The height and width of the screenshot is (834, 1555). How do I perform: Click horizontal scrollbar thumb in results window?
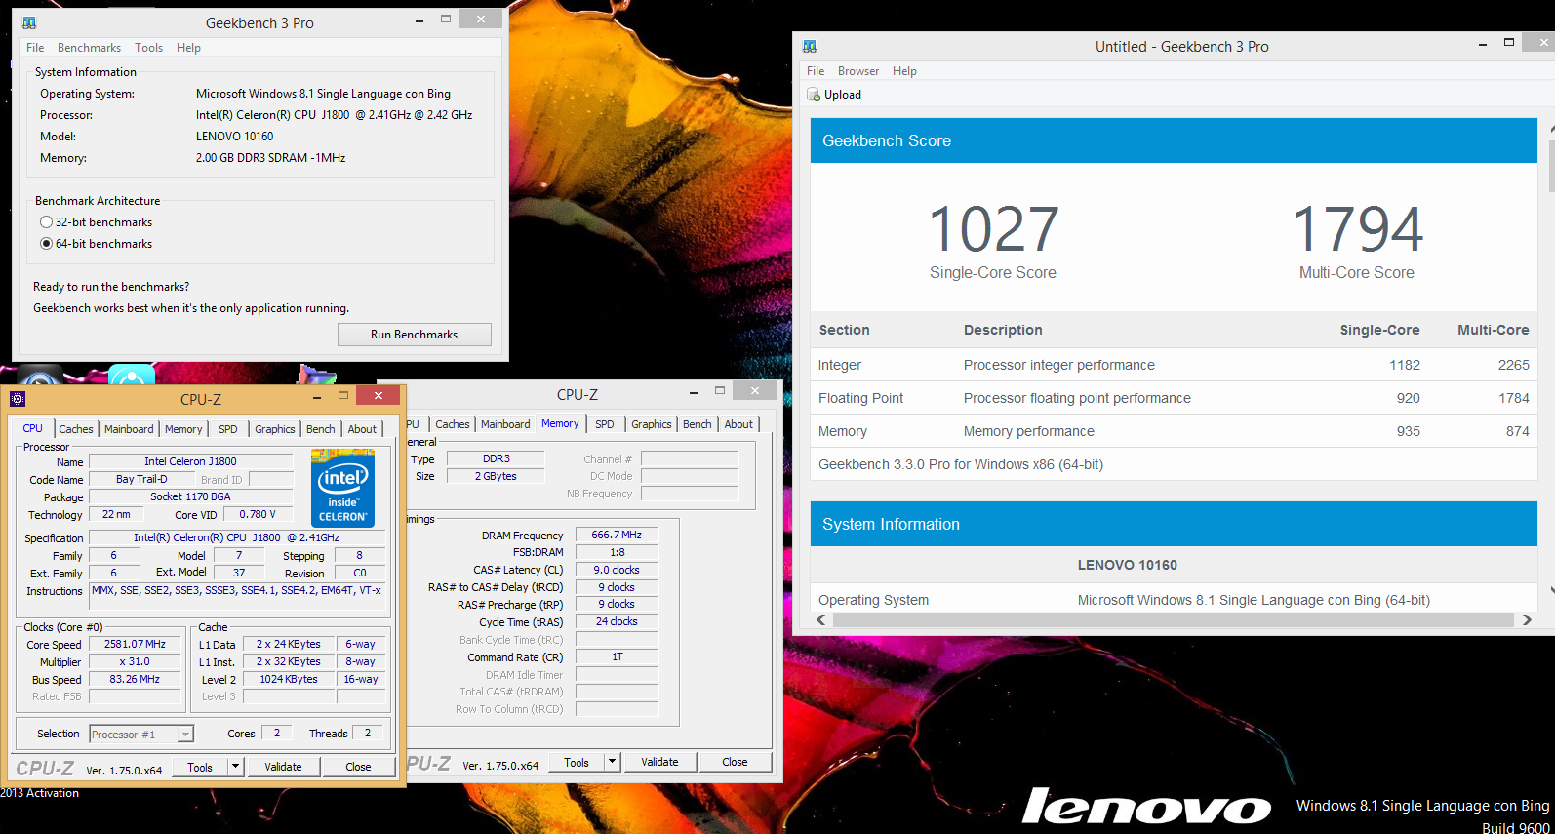(x=1173, y=620)
